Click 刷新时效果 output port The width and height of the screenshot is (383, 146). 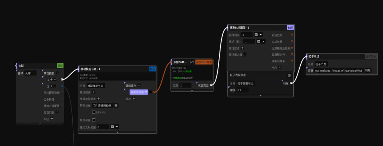coord(292,61)
